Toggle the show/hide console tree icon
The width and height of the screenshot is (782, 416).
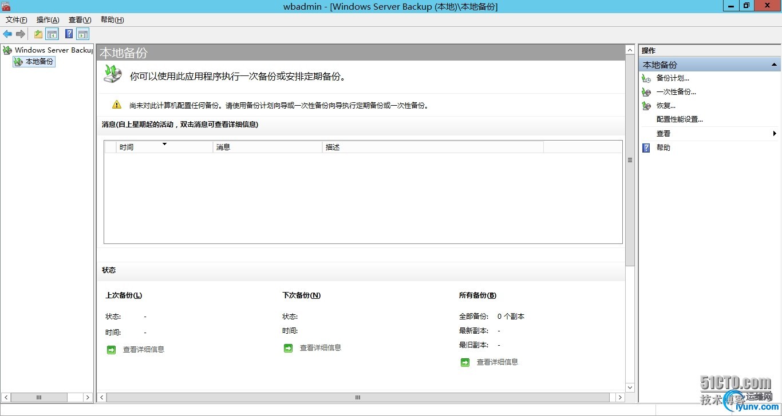pyautogui.click(x=52, y=34)
